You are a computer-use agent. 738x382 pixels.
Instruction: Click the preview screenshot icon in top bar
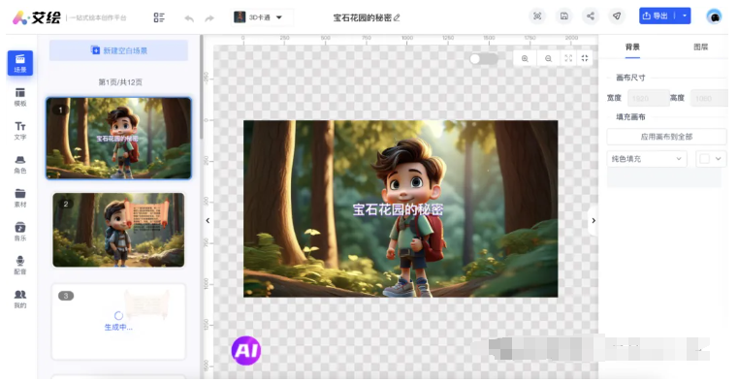tap(537, 16)
